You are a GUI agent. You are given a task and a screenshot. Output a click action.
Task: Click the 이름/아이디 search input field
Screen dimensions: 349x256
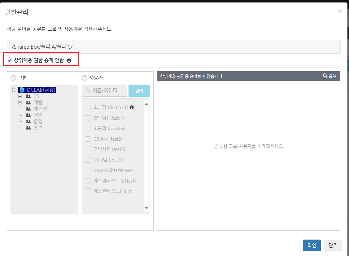[104, 91]
